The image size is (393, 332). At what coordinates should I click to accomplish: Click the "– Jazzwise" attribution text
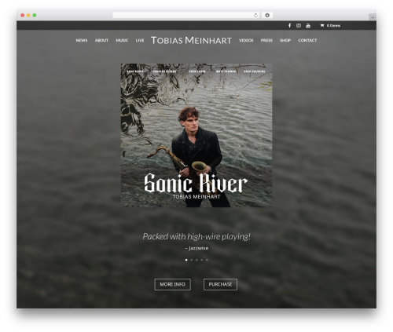click(x=196, y=248)
